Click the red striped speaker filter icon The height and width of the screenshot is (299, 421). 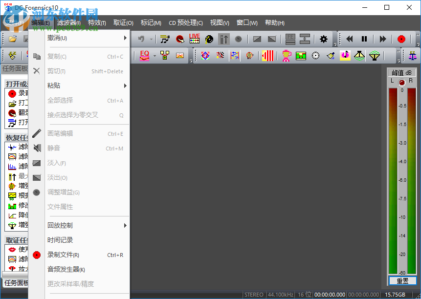click(267, 56)
